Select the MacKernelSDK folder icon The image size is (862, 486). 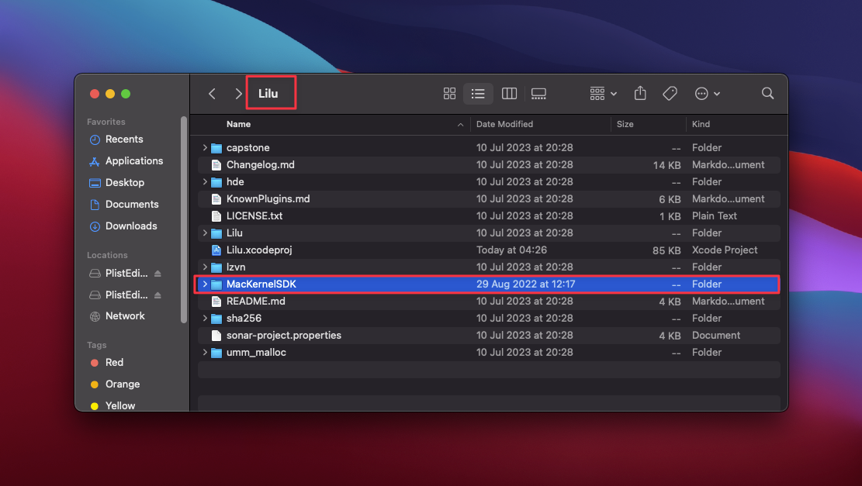click(216, 284)
